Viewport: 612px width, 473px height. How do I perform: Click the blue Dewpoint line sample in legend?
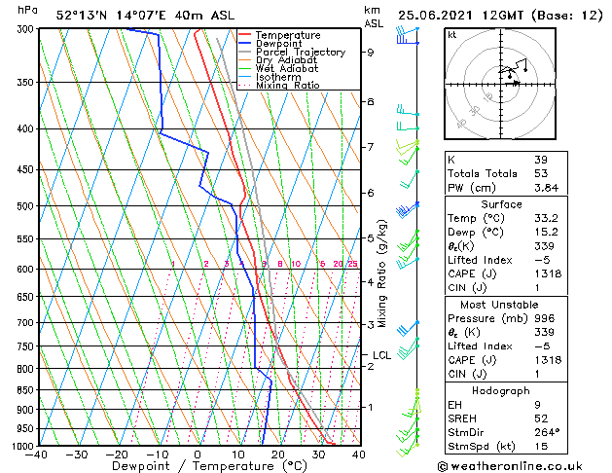pyautogui.click(x=245, y=43)
